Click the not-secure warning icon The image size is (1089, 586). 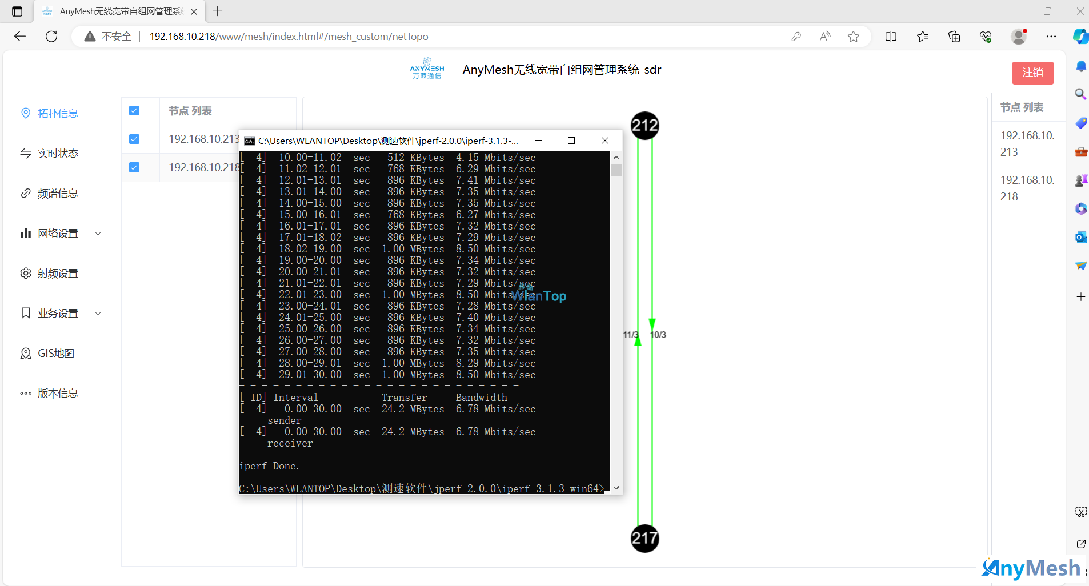[90, 37]
